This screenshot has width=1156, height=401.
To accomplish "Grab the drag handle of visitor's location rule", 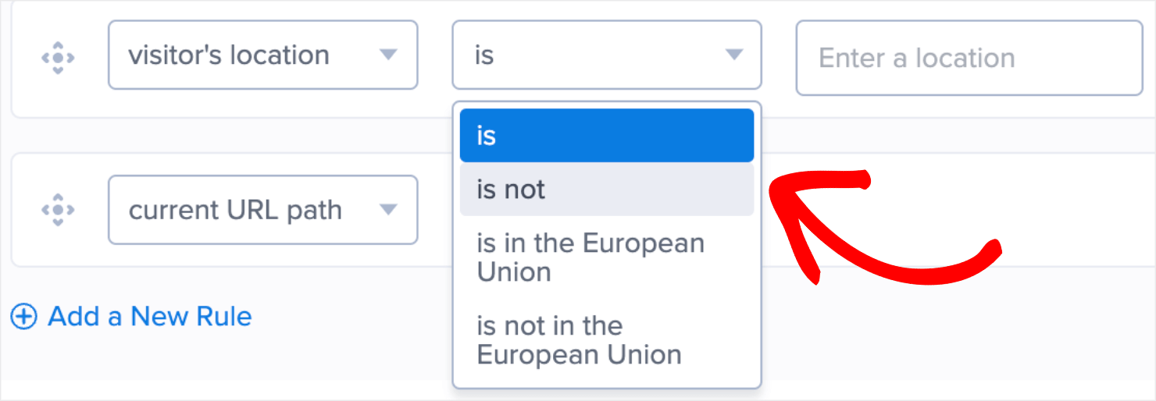I will pyautogui.click(x=58, y=58).
